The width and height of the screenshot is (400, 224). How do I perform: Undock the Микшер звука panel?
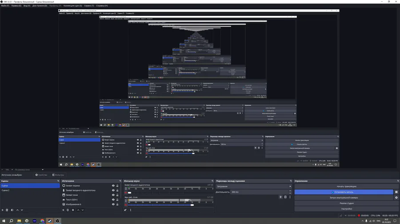(212, 181)
